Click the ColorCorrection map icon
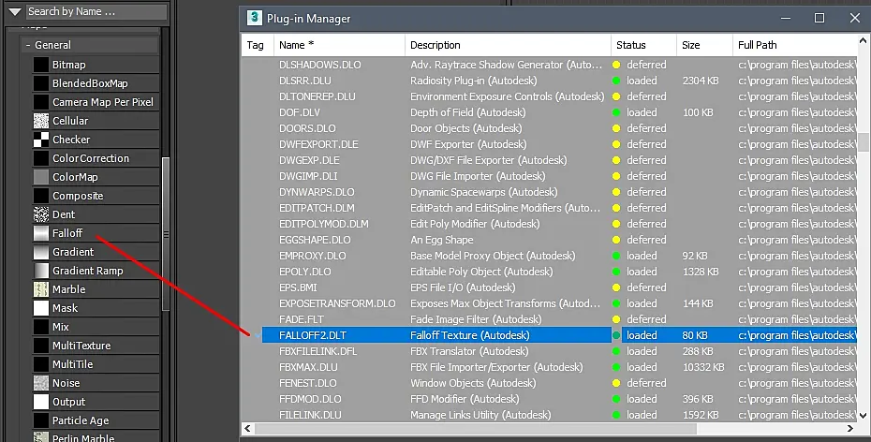The width and height of the screenshot is (871, 442). pos(40,158)
